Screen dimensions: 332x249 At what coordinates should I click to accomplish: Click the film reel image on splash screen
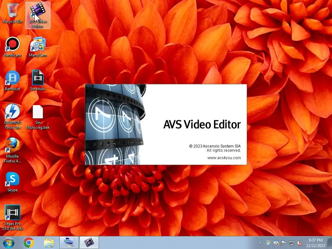(x=115, y=124)
